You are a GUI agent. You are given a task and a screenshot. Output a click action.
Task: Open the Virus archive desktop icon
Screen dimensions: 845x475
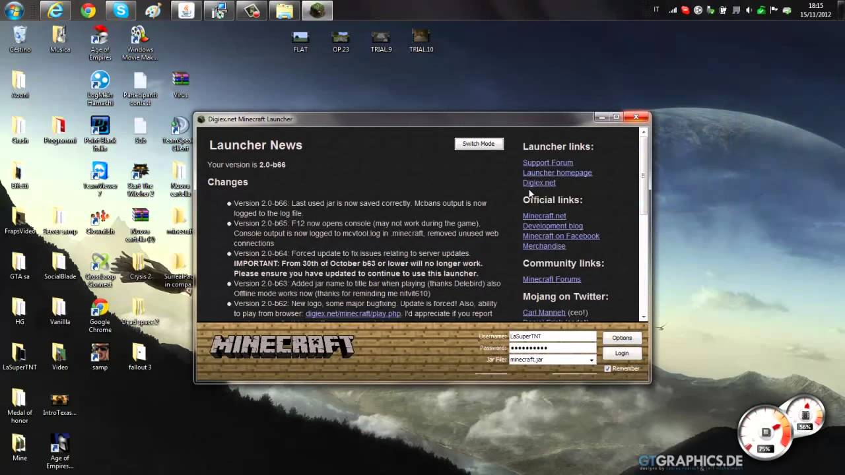[x=180, y=85]
